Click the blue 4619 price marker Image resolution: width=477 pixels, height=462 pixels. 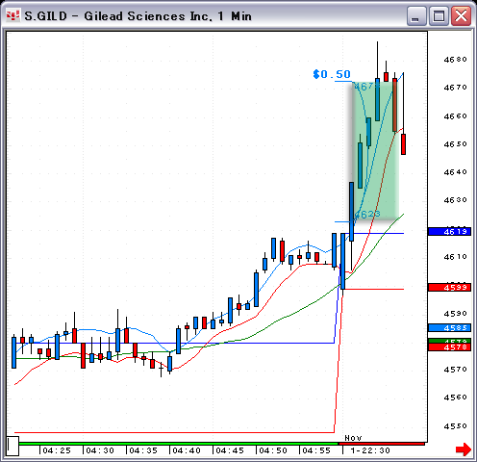(x=449, y=231)
